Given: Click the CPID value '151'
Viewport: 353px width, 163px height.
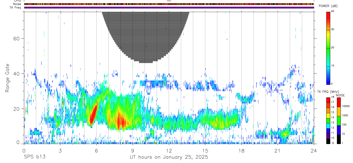Looking at the screenshot, I should tap(169, 1).
